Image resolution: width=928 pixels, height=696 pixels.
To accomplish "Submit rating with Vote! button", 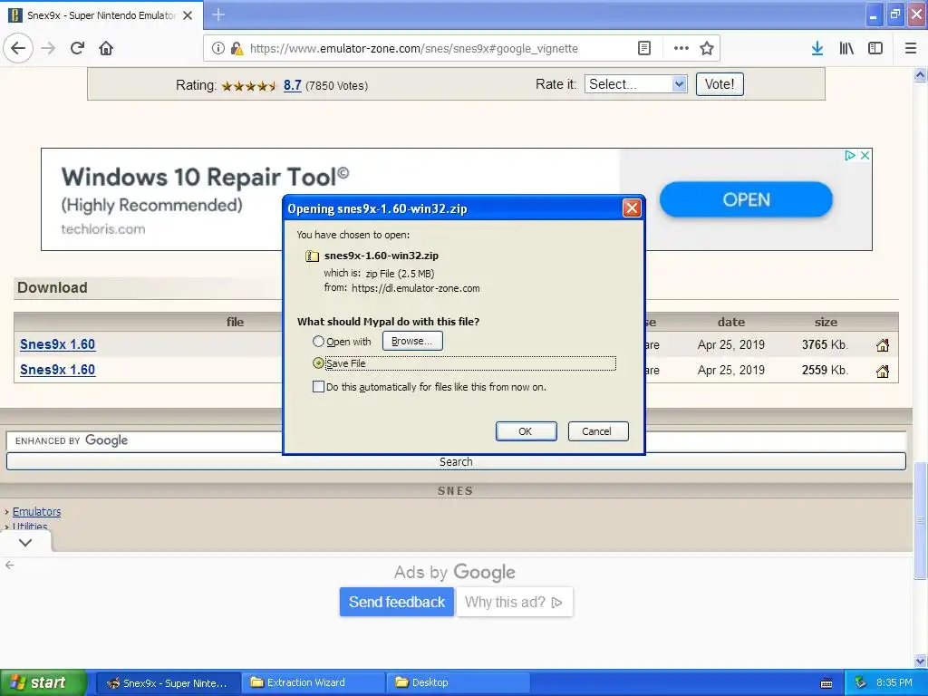I will pyautogui.click(x=720, y=84).
